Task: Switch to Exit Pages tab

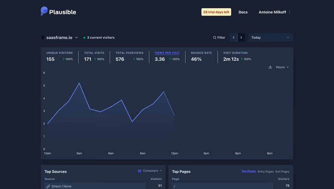Action: [x=282, y=172]
